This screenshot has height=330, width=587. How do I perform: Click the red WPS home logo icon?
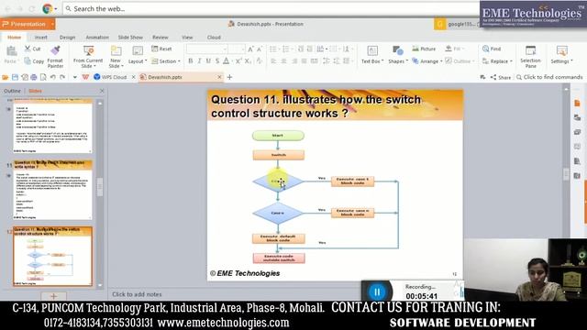85,77
